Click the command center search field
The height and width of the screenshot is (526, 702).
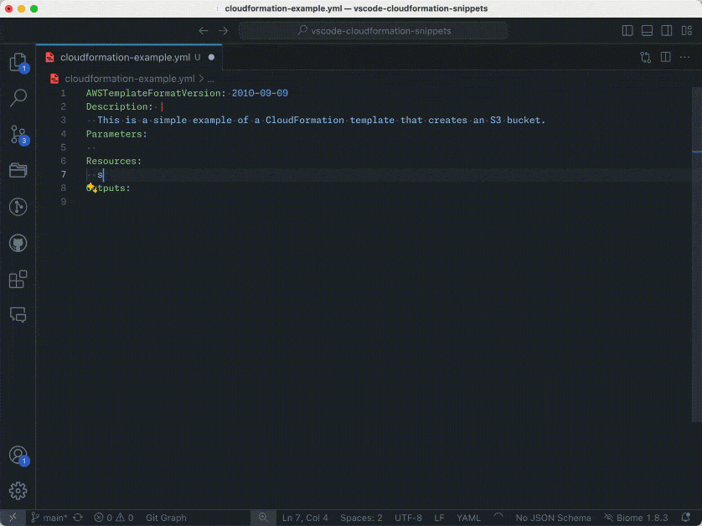pyautogui.click(x=373, y=31)
